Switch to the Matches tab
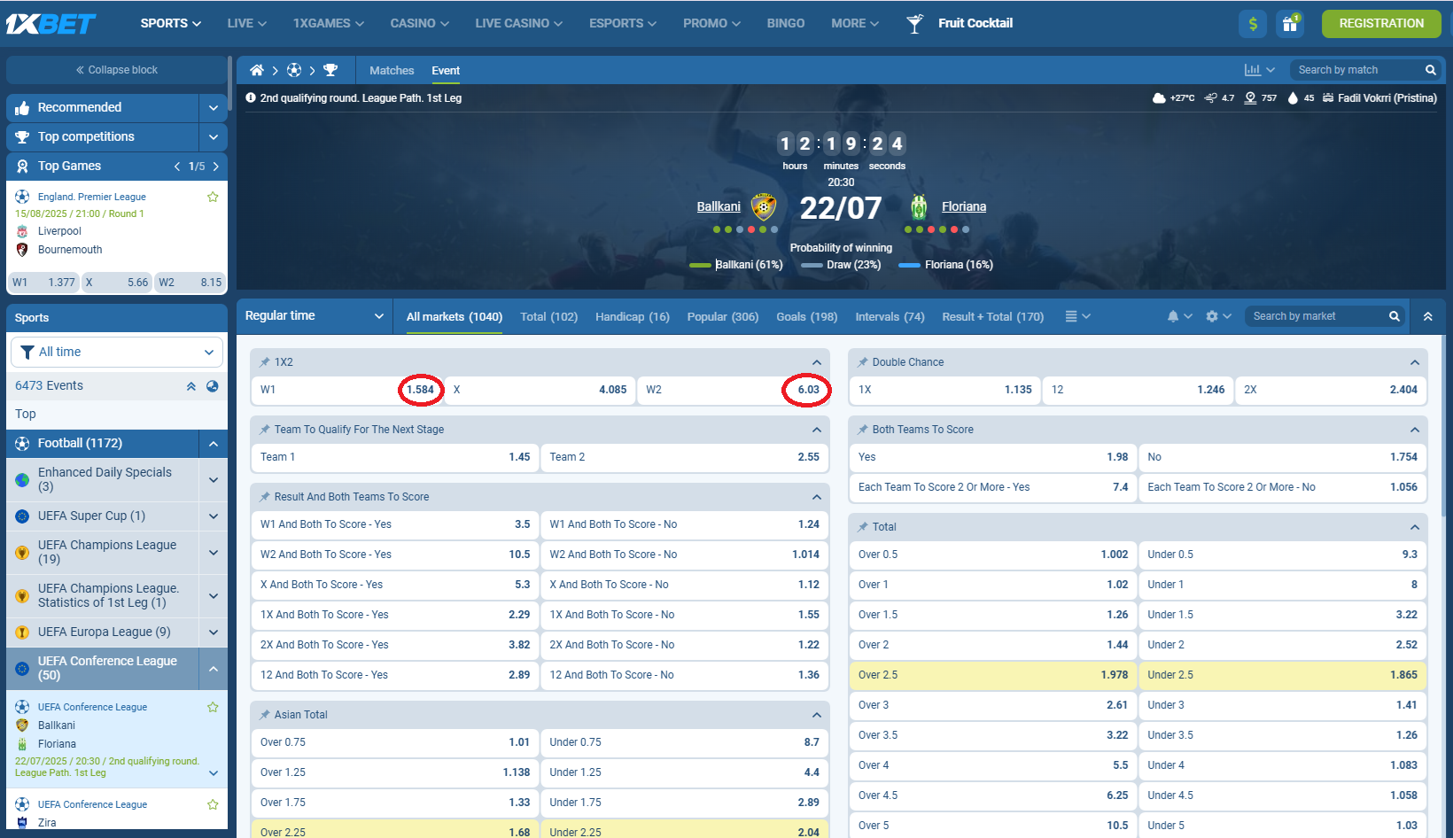1453x838 pixels. tap(392, 71)
